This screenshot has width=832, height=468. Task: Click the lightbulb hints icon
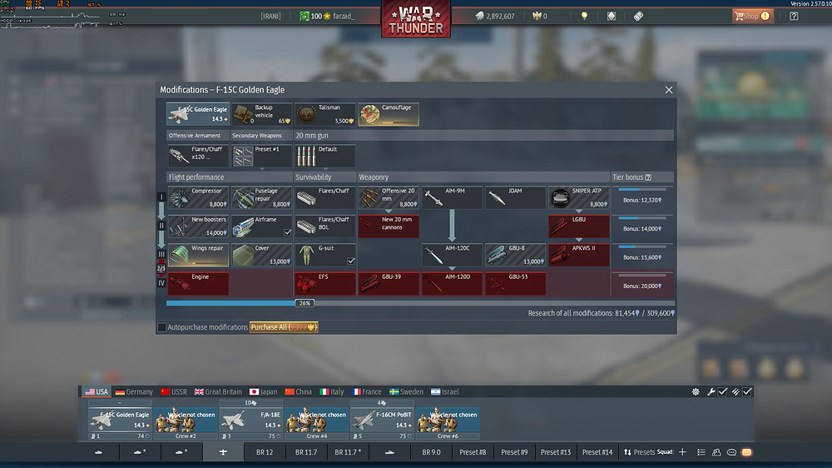click(x=584, y=16)
